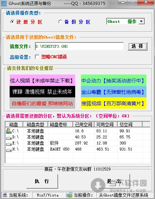Open the 中企动力 promotion link
The image size is (155, 199).
pos(114,81)
